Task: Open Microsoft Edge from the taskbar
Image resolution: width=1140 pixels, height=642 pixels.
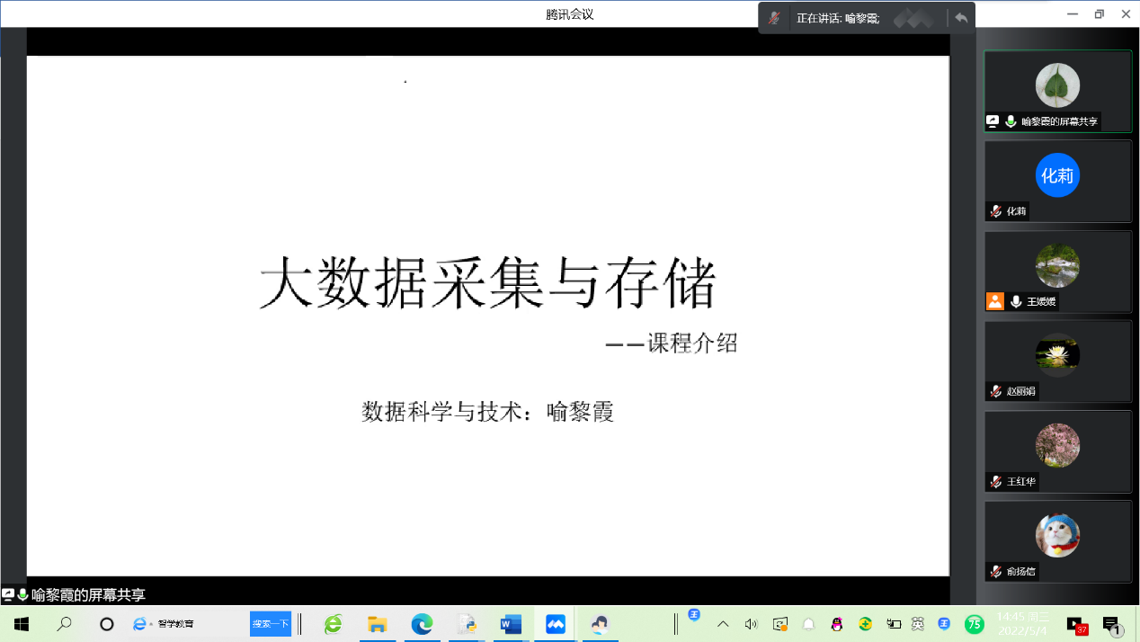Action: 422,624
